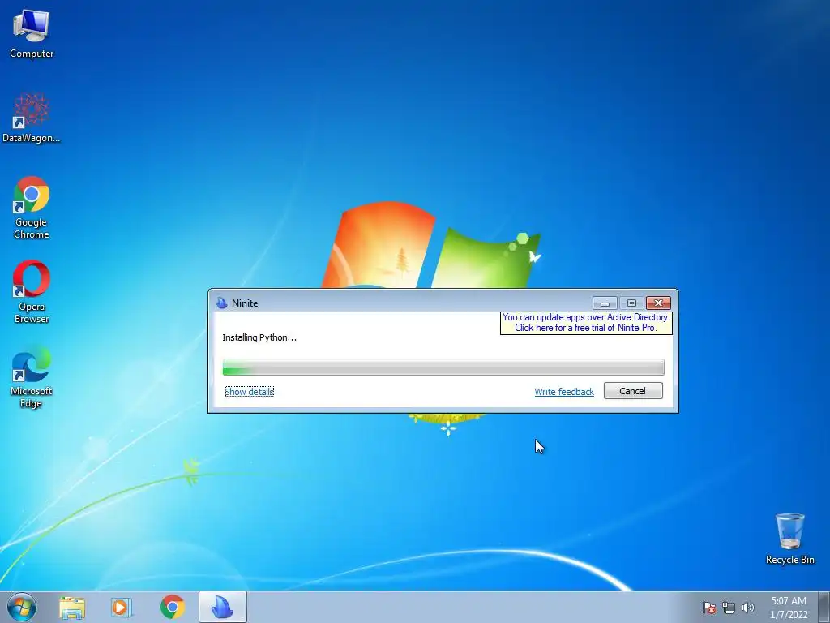This screenshot has height=623, width=830.
Task: Open the Windows Start menu orb
Action: tap(22, 607)
